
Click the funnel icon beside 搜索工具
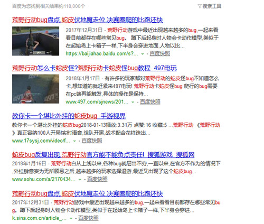(x=200, y=6)
